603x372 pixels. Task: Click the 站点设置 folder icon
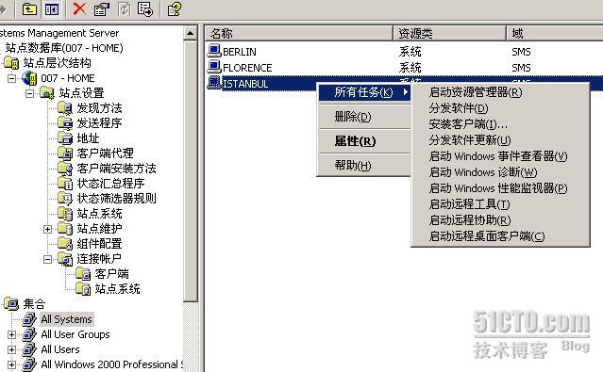(x=47, y=93)
